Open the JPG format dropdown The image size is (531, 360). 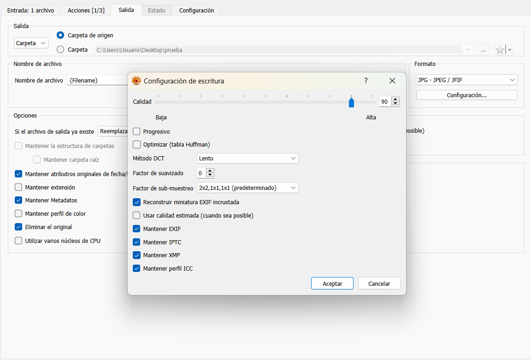(x=466, y=80)
